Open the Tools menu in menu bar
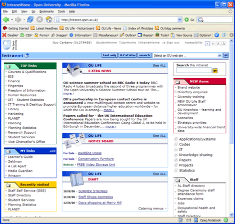The image size is (235, 224). (x=61, y=12)
